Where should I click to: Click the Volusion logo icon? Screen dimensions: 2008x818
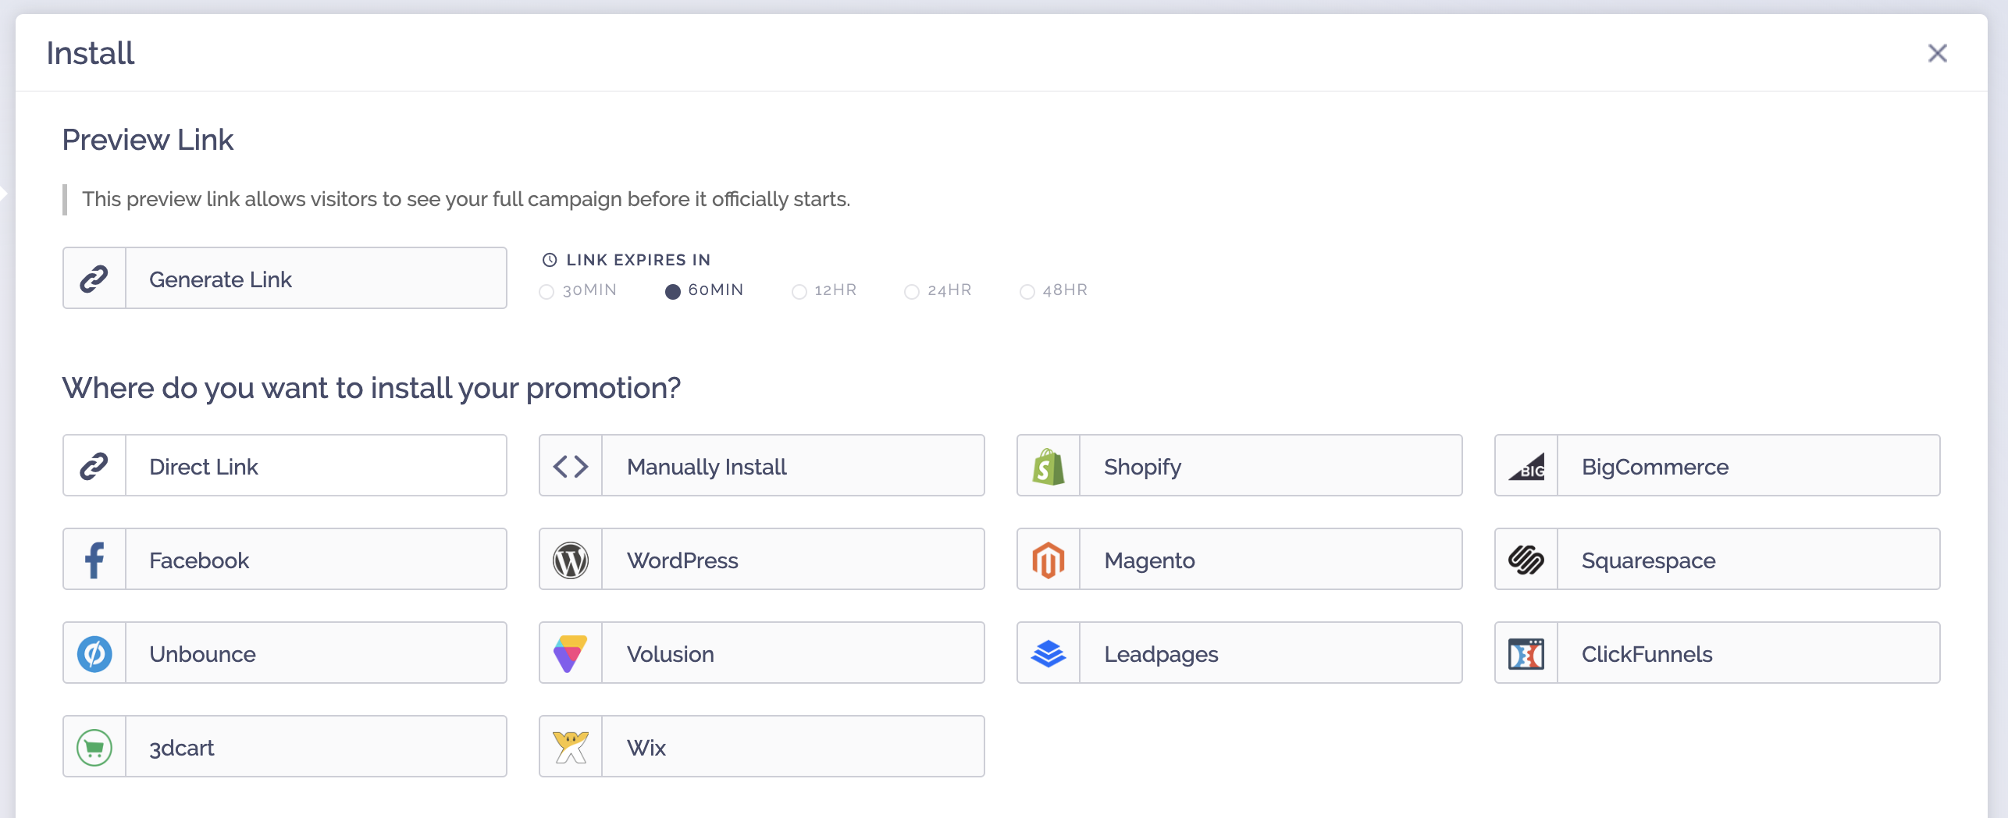pos(571,653)
